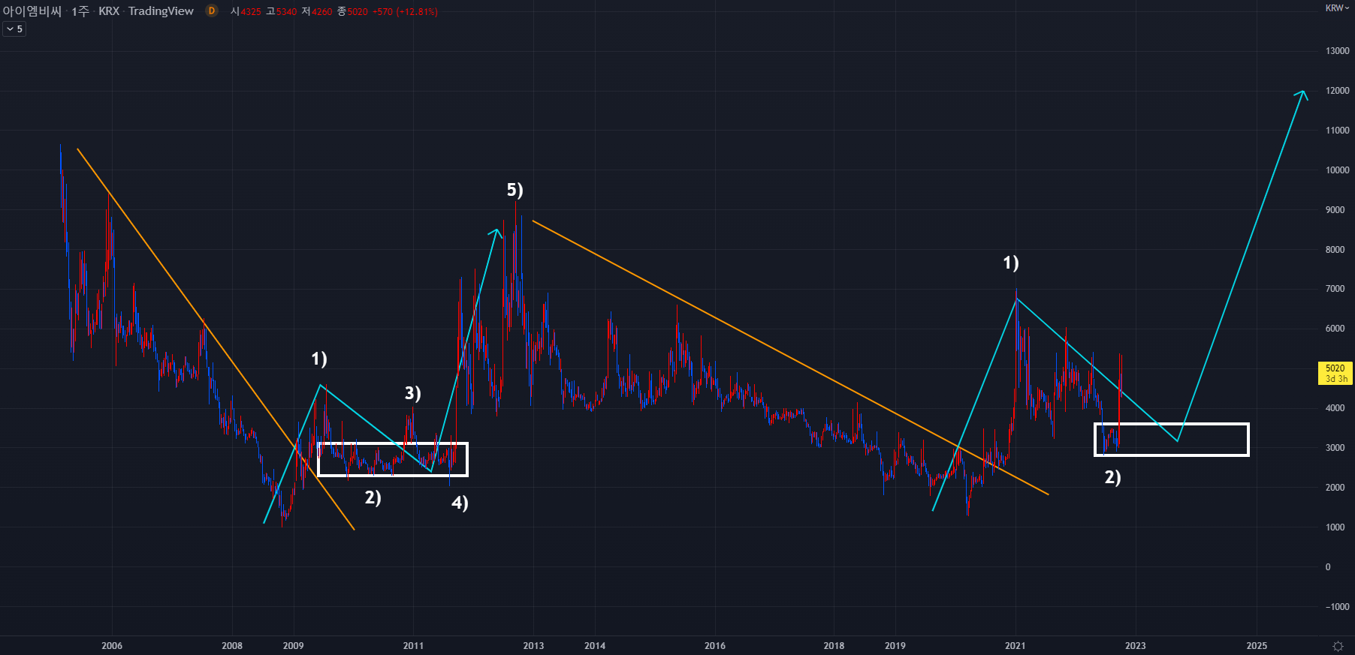Click the 8000 price scale label
Image resolution: width=1355 pixels, height=655 pixels.
(1335, 250)
